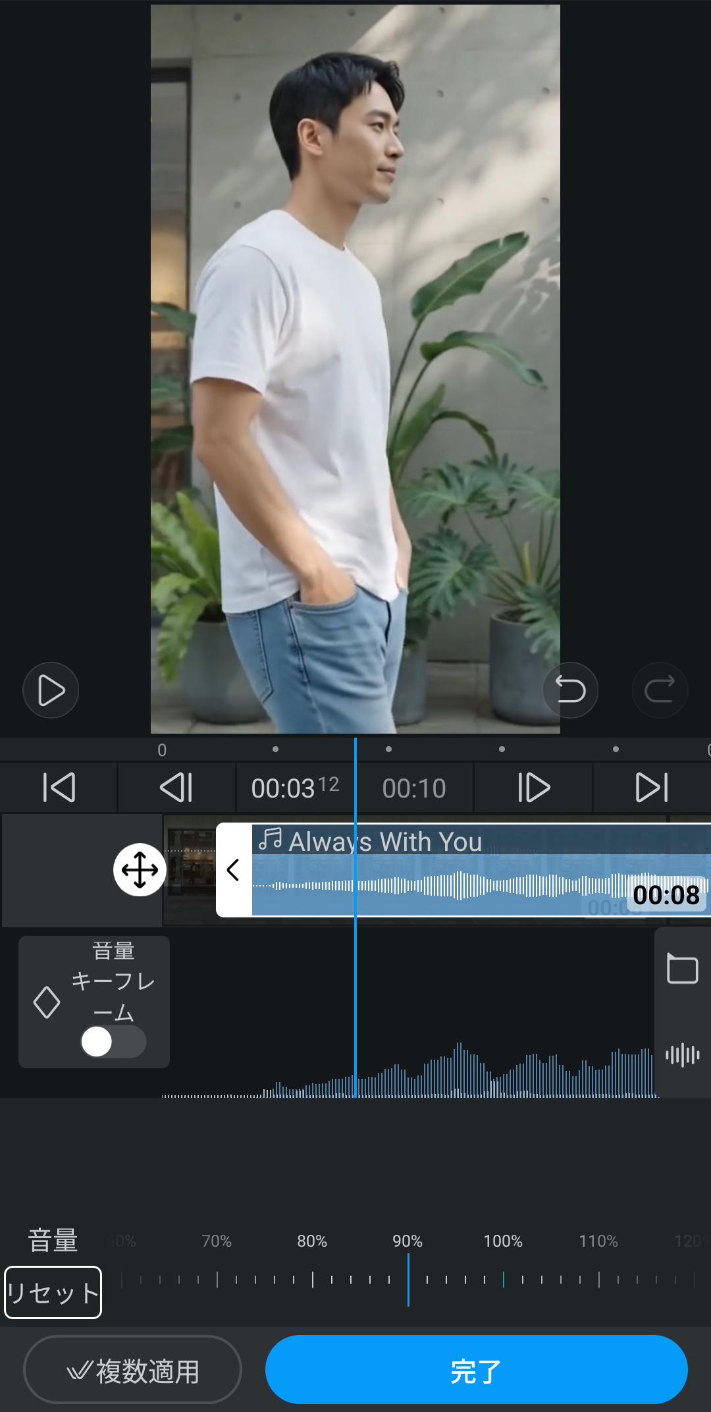Tap the video clip thumbnail on the timeline
Screen dimensions: 711x1412
coord(190,870)
